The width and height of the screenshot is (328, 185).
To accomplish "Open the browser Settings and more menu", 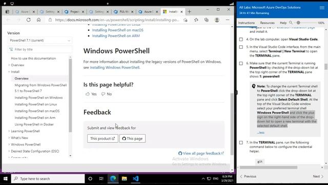I will [228, 20].
